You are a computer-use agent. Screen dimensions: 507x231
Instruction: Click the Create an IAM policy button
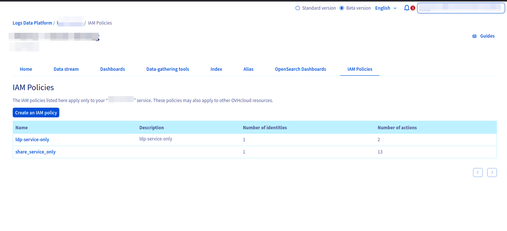pyautogui.click(x=36, y=113)
